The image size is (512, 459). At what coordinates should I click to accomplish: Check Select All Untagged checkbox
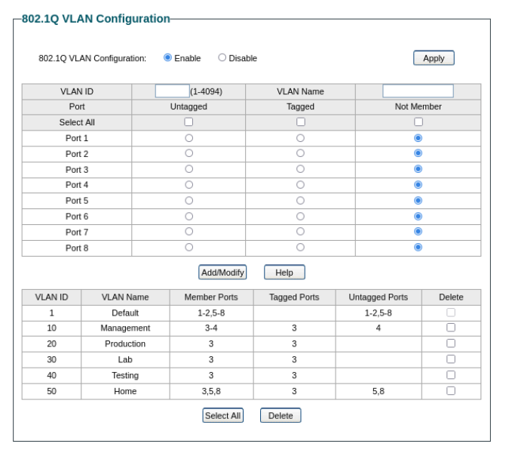189,122
